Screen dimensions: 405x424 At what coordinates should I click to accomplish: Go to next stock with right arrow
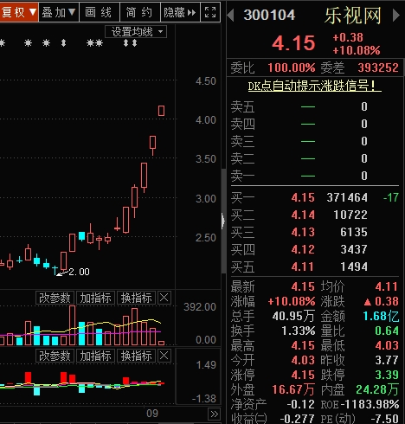point(396,16)
